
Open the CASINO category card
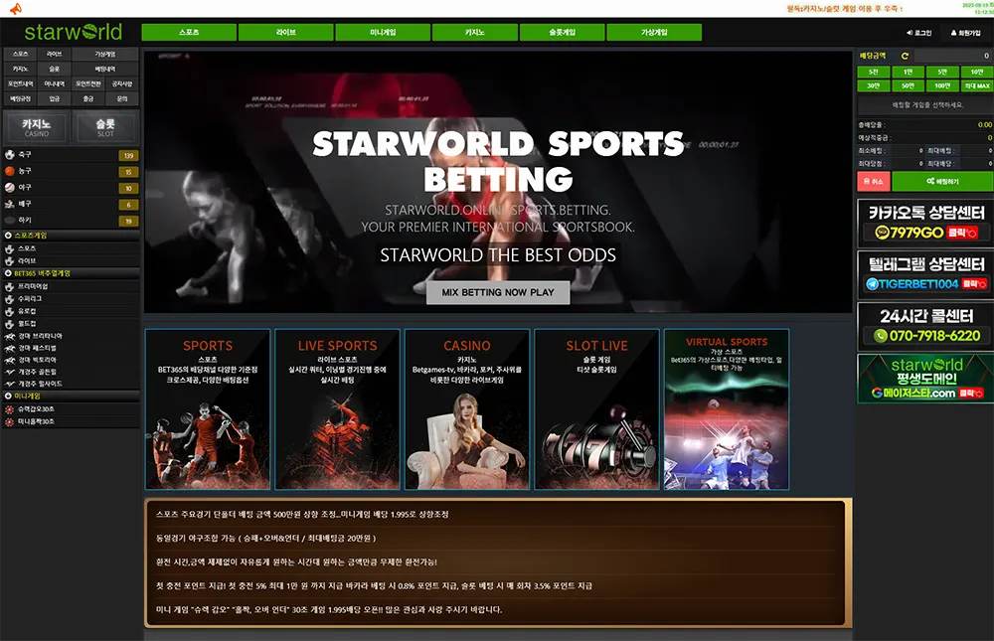[467, 409]
